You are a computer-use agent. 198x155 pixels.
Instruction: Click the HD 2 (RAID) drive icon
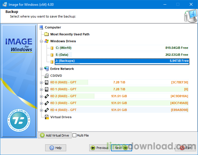(47, 96)
